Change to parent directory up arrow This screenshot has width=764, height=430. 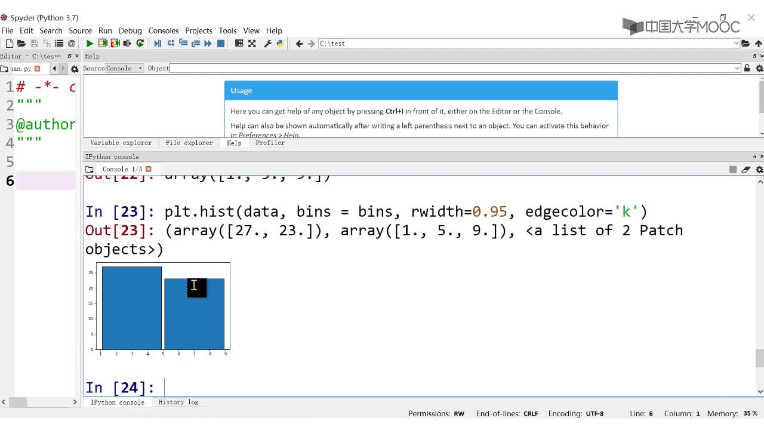tap(758, 44)
